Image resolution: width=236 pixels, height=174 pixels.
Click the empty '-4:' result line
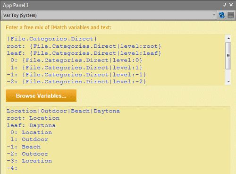pos(12,168)
